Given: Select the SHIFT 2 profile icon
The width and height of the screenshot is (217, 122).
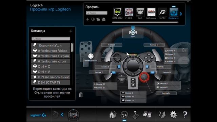Looking at the screenshot, I should coord(162,12).
